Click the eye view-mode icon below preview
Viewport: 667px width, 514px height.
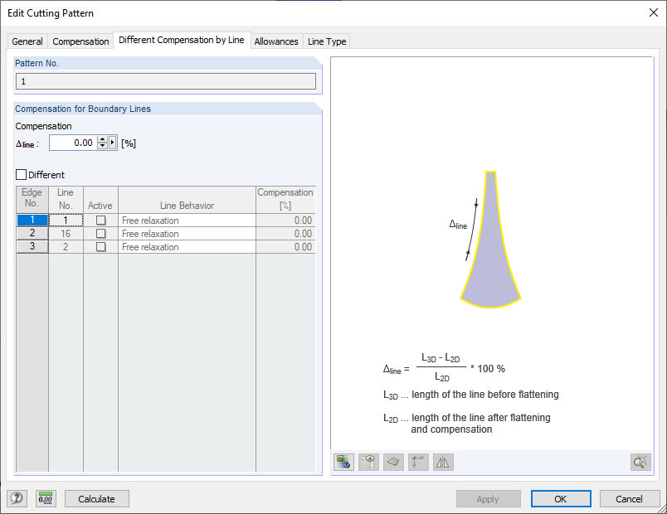coord(368,462)
